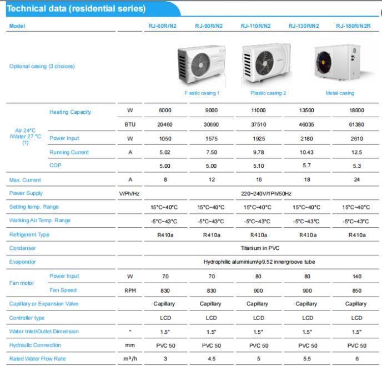
Task: Click the 'Rated Water Flow Rate' label
Action: pyautogui.click(x=37, y=359)
